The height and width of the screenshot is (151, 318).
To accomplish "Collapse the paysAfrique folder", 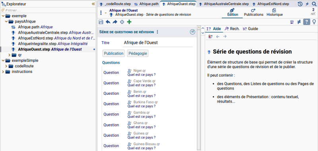I will (x=6, y=21).
